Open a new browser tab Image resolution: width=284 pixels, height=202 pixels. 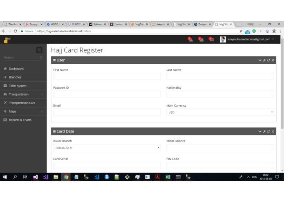239,24
